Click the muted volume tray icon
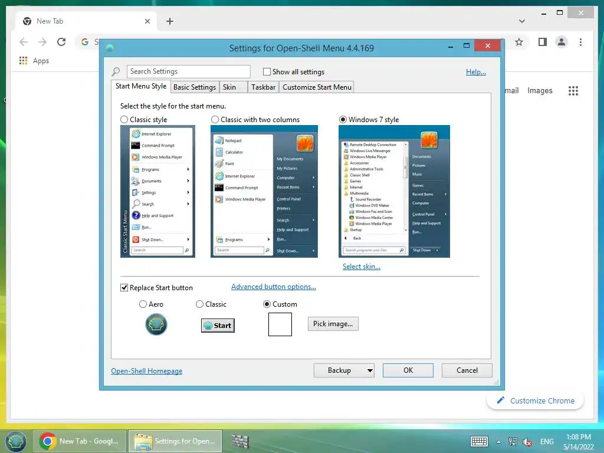This screenshot has height=453, width=604. 527,442
